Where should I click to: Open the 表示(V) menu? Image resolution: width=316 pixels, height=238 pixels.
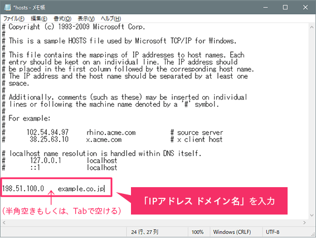click(x=86, y=19)
